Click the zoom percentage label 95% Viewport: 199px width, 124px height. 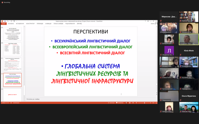point(153,103)
